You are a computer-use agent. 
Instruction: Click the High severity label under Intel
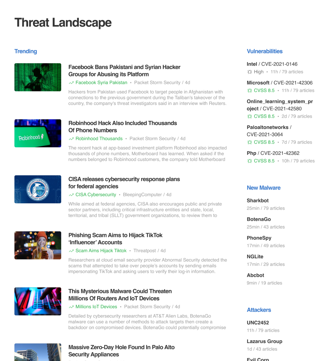pyautogui.click(x=259, y=72)
